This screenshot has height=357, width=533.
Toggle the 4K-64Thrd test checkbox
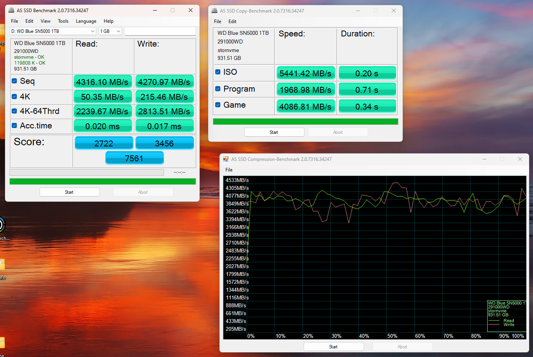click(14, 111)
